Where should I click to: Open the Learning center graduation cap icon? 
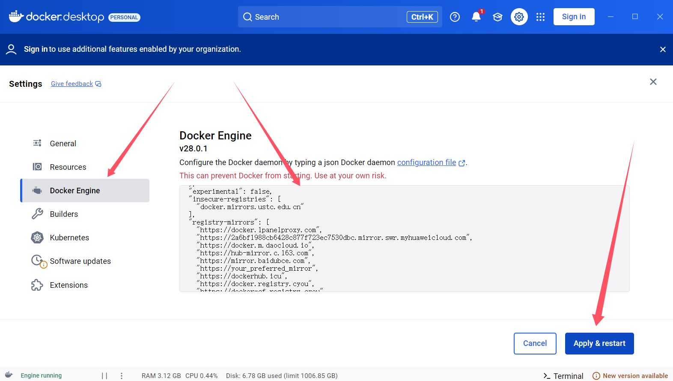(x=497, y=17)
